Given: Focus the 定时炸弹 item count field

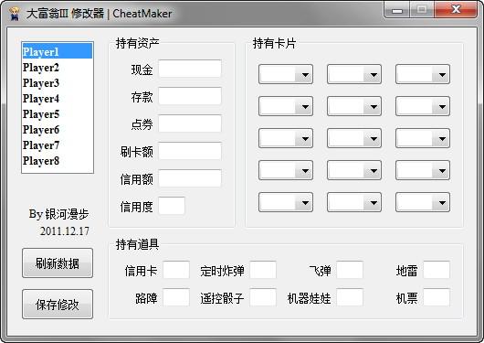Looking at the screenshot, I should (x=263, y=270).
